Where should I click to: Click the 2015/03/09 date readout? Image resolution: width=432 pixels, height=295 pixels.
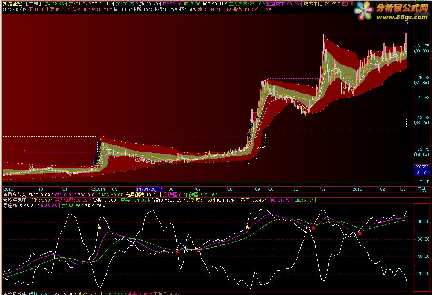pos(14,9)
